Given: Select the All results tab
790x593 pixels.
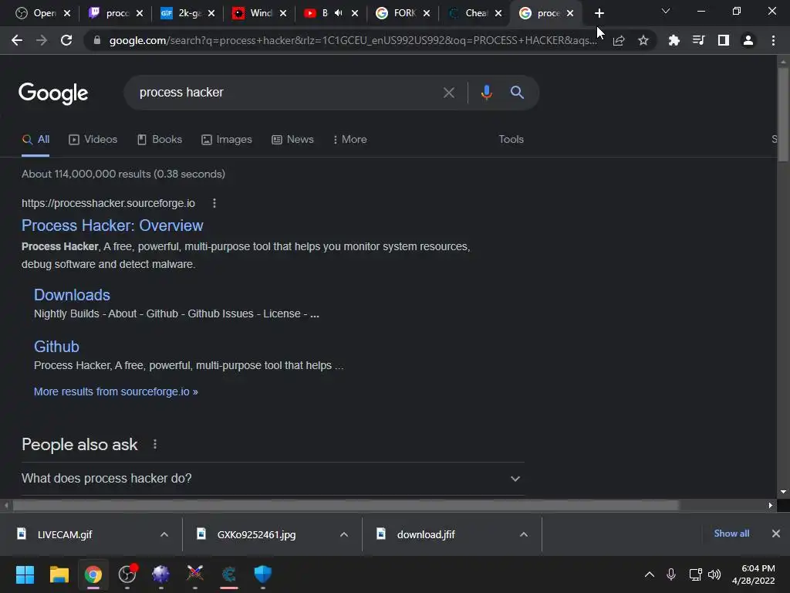Looking at the screenshot, I should point(35,140).
